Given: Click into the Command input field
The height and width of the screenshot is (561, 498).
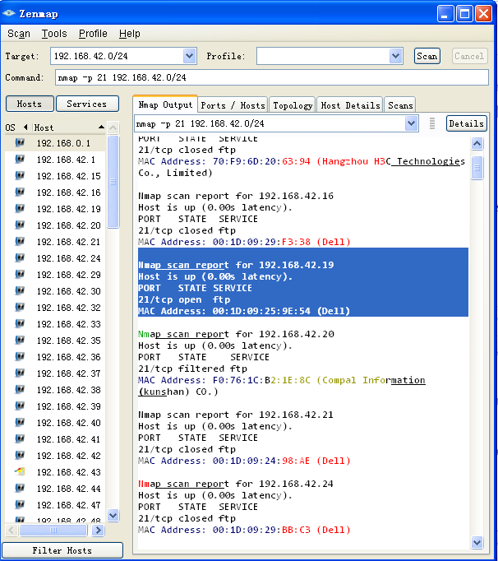Looking at the screenshot, I should click(x=272, y=77).
